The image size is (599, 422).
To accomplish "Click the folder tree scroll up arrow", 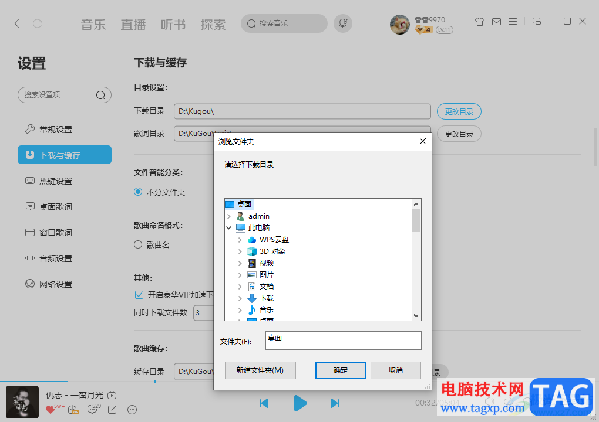I will pos(416,204).
